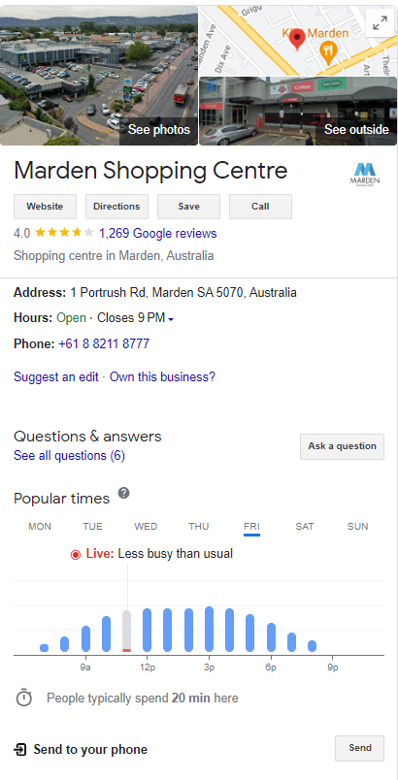This screenshot has width=398, height=780.
Task: Click the stopwatch time-spent icon
Action: click(24, 698)
